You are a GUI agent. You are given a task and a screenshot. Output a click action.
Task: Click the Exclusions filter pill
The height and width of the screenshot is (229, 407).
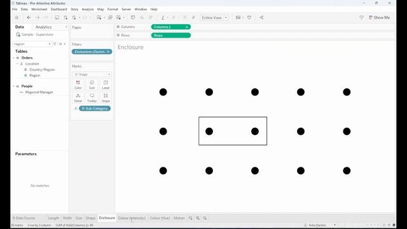tap(92, 52)
